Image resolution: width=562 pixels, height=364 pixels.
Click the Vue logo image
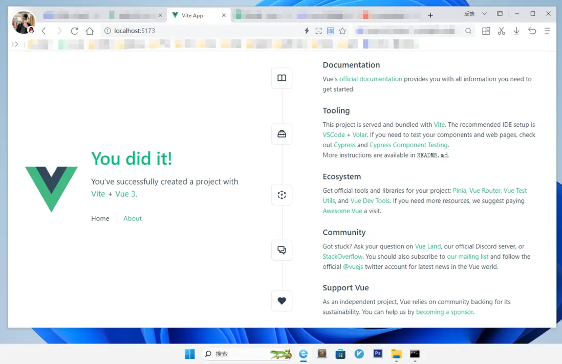[51, 189]
